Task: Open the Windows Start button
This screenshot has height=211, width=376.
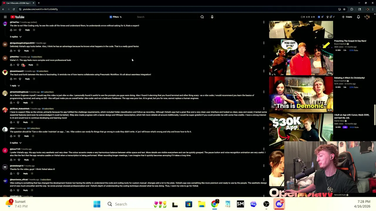Action: 97,204
